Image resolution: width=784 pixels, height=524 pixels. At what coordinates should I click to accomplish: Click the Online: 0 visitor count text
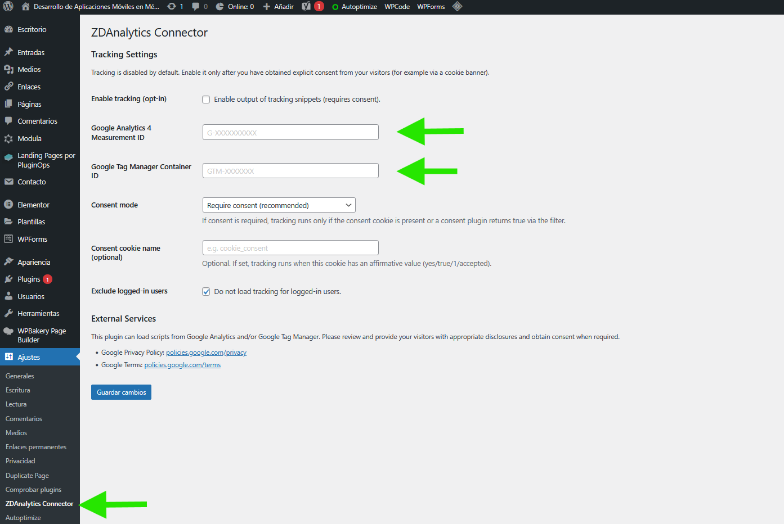point(241,7)
